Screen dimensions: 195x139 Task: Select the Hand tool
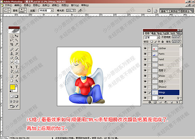(x=12, y=81)
